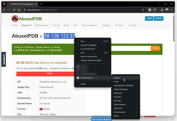This screenshot has height=121, width=177.
Task: Open the extensions puzzle icon
Action: click(x=155, y=10)
